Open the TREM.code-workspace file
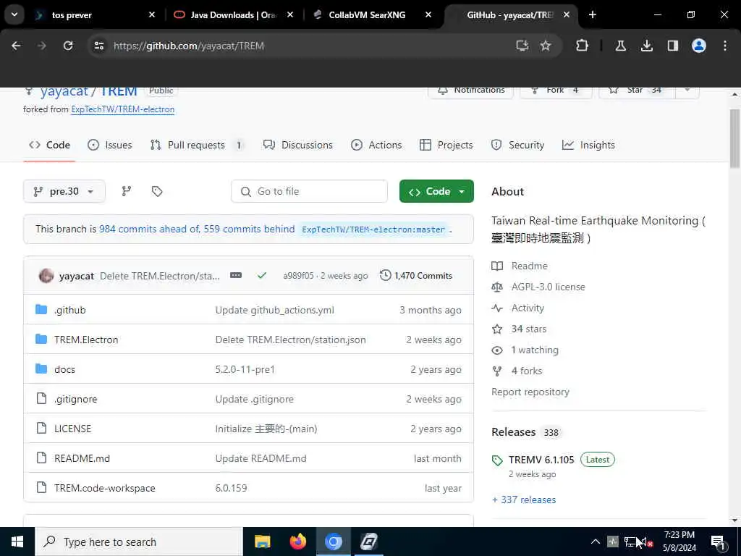 point(104,489)
